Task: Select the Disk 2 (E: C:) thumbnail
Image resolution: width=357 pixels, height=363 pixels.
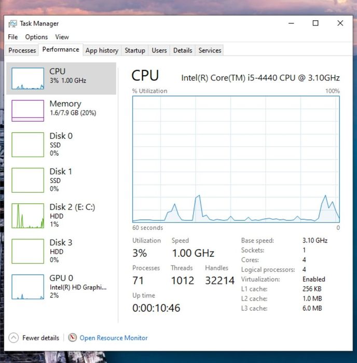Action: point(28,216)
